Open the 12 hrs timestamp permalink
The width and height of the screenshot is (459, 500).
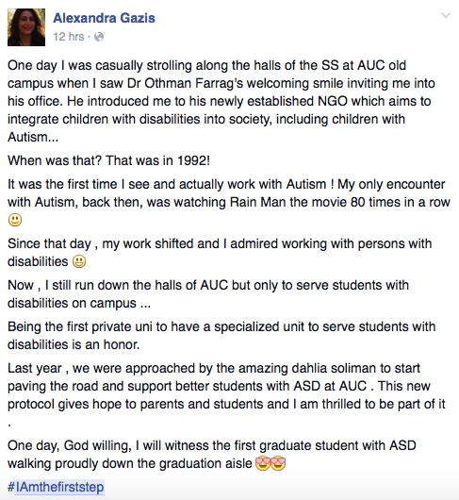coord(69,37)
